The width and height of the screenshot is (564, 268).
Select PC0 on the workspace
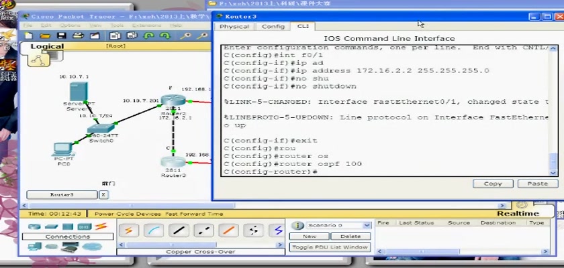point(62,149)
